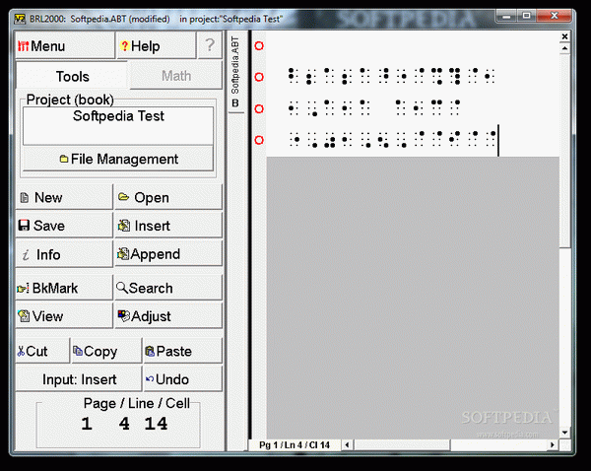
Task: Click the second braille line in document
Action: click(374, 107)
